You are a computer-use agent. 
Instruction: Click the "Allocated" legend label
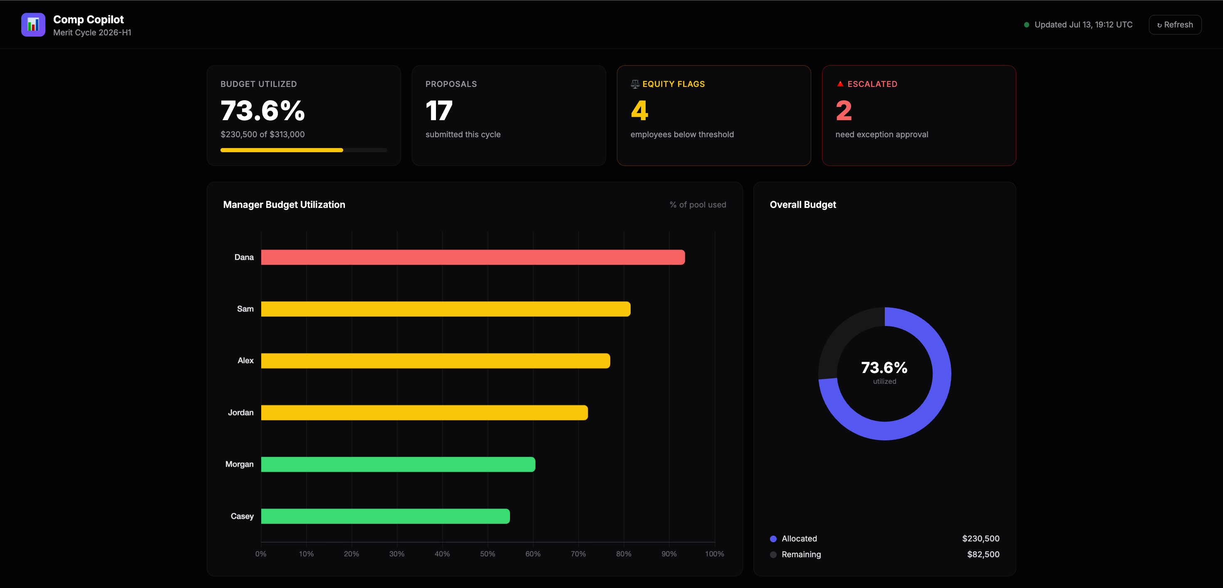pyautogui.click(x=800, y=539)
